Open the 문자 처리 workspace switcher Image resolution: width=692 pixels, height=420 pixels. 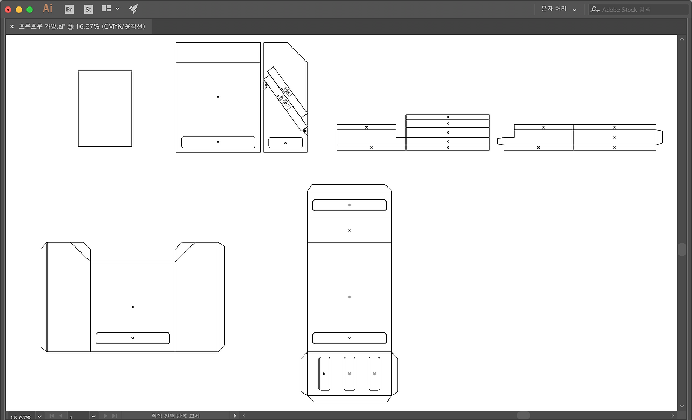(559, 9)
